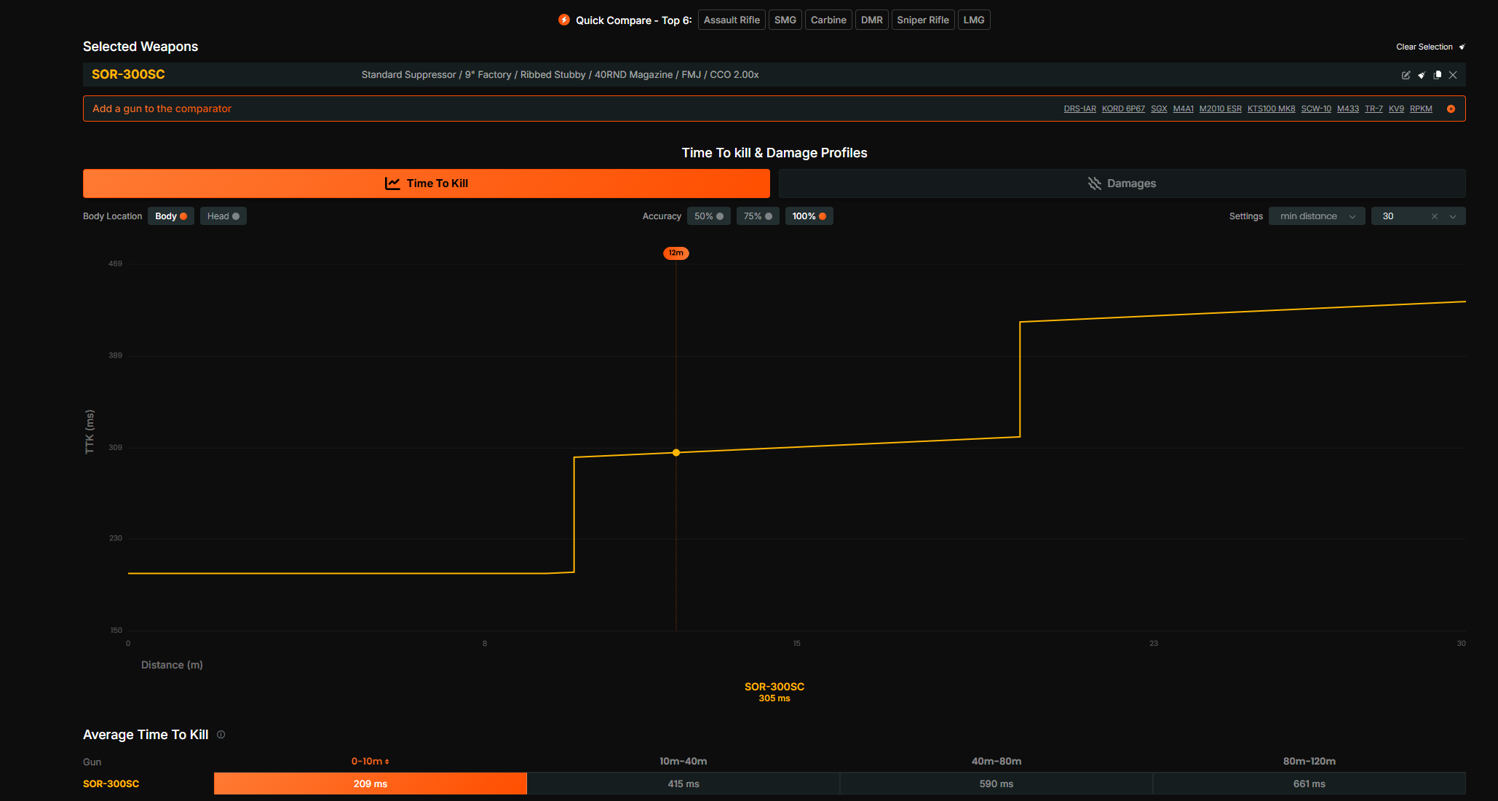Select the Time To Kill tab
Image resolution: width=1498 pixels, height=801 pixels.
coord(426,184)
